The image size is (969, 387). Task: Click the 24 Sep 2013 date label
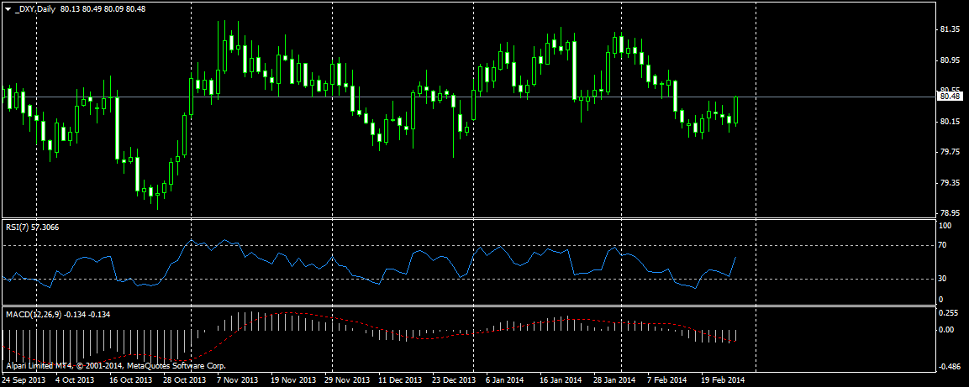click(22, 380)
